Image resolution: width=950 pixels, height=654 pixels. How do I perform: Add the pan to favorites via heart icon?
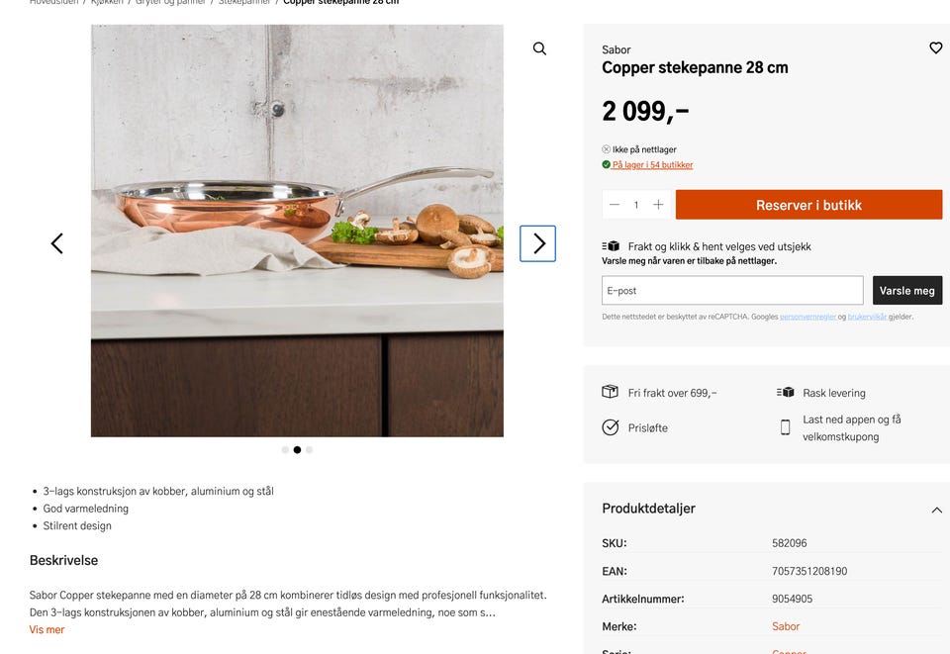935,47
